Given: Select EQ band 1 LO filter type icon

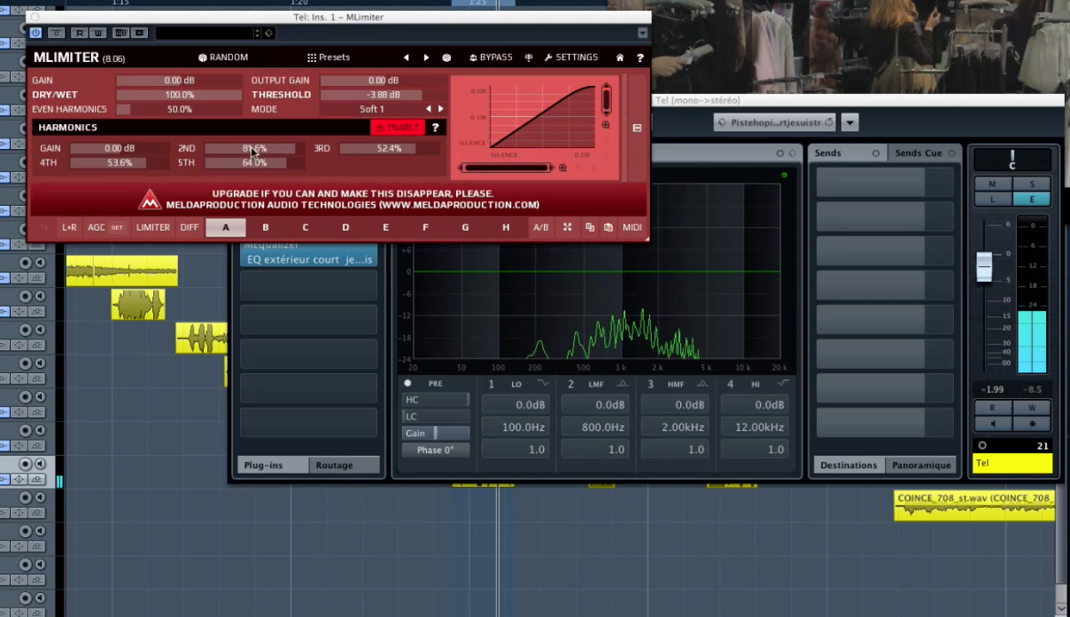Looking at the screenshot, I should coord(542,384).
